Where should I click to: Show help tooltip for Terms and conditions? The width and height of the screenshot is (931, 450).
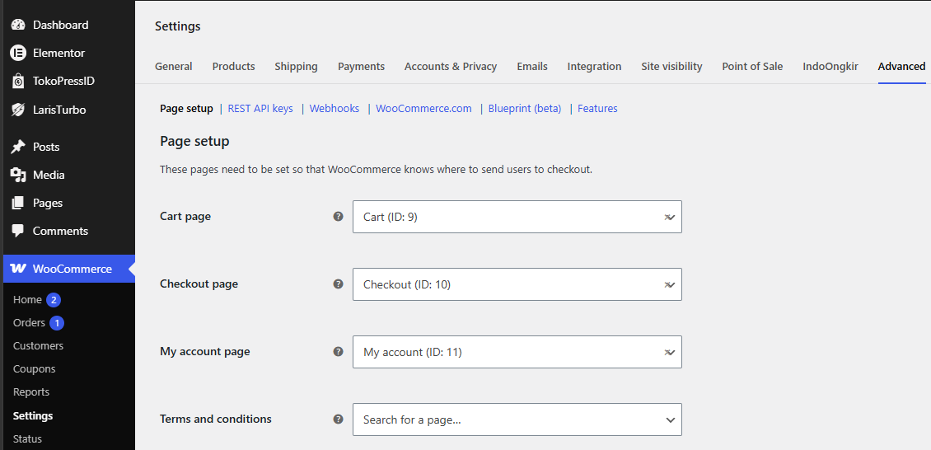tap(339, 420)
